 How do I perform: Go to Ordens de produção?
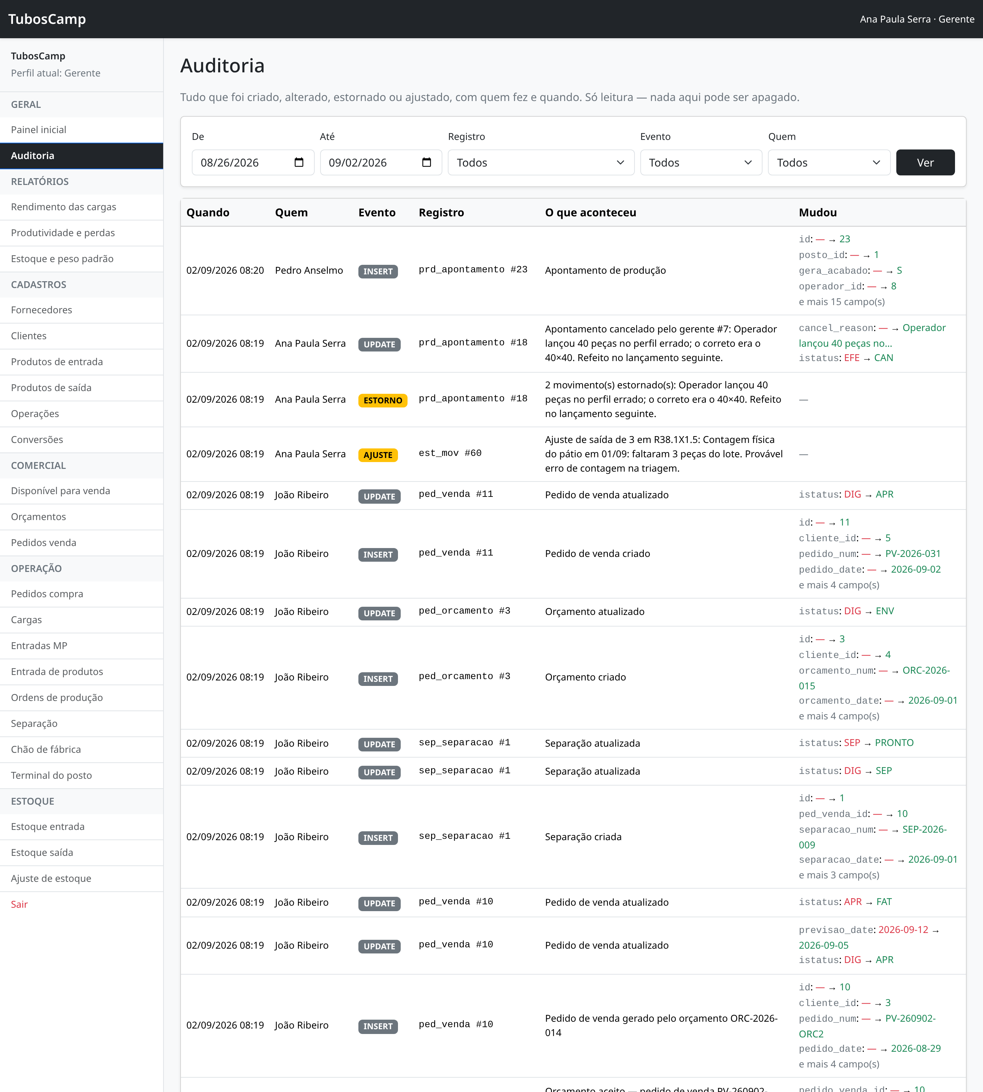(82, 698)
